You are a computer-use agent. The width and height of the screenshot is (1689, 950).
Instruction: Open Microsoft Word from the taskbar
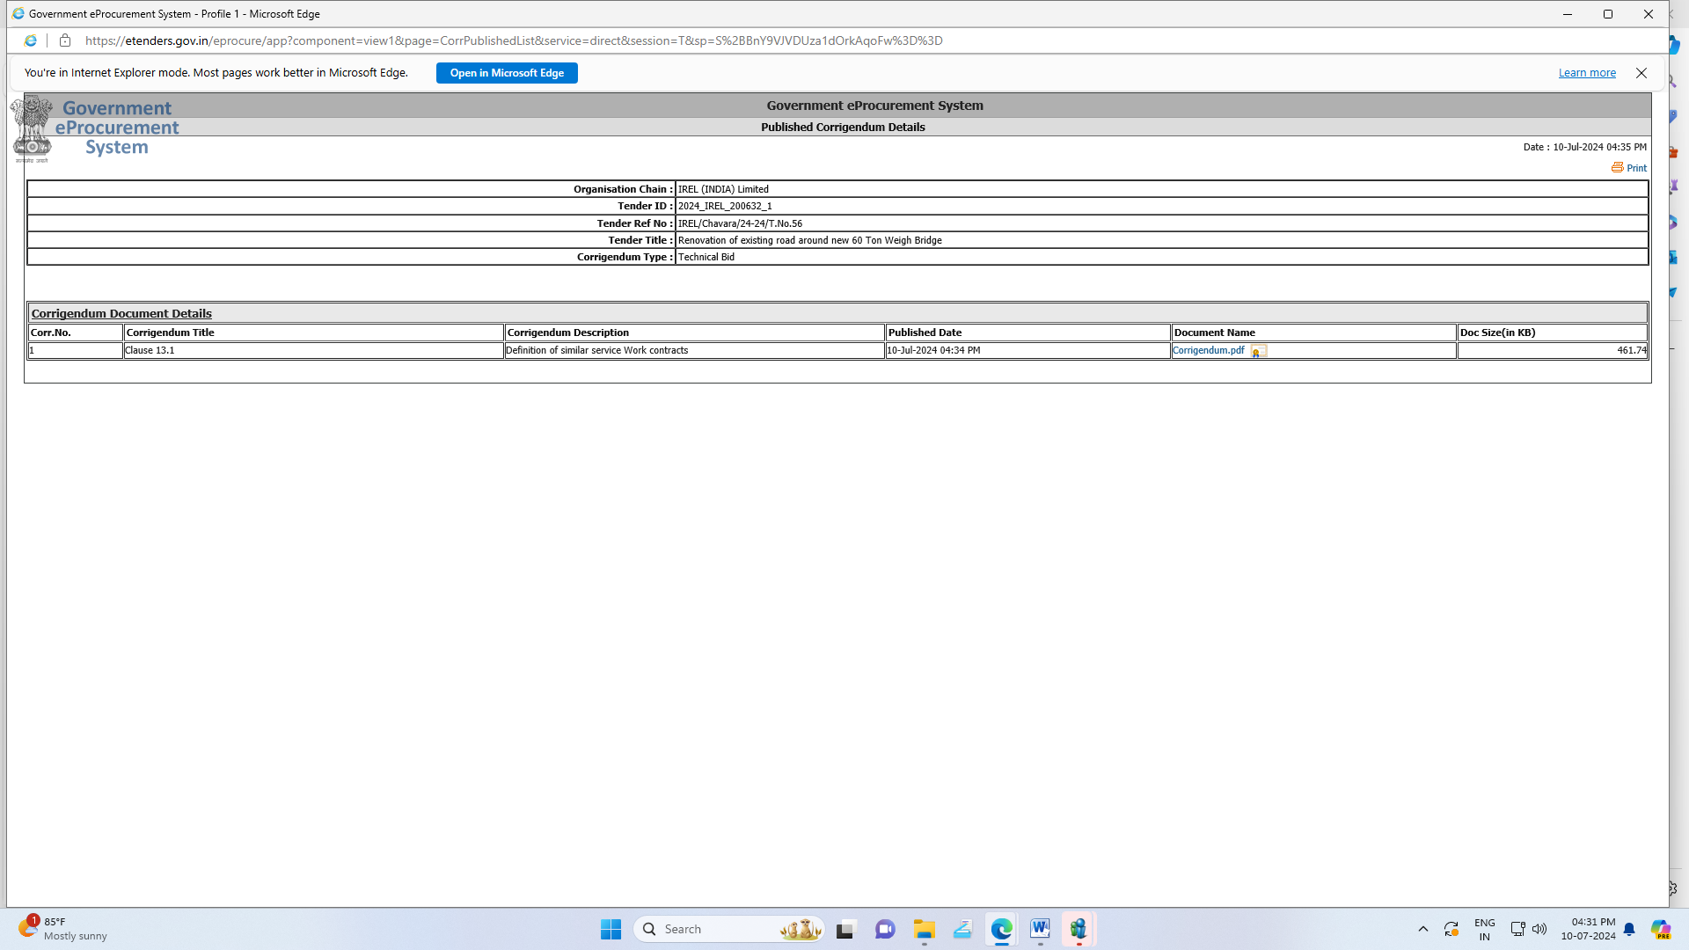1040,929
